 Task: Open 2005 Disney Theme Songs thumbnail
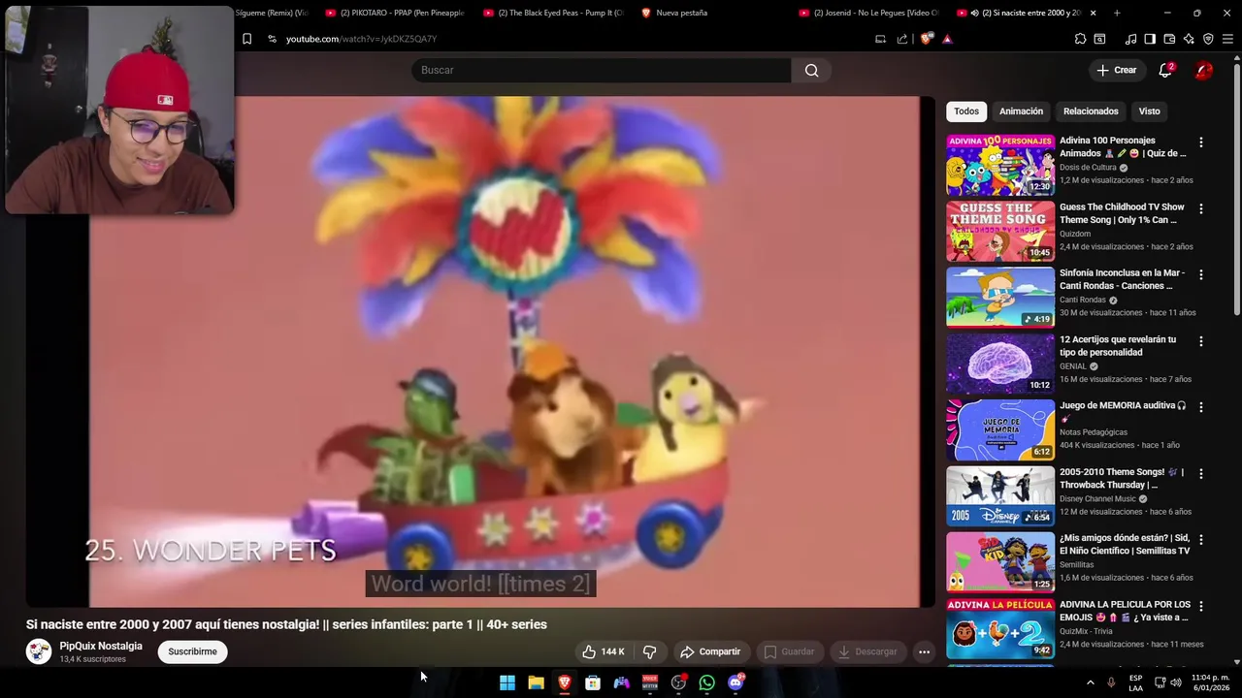coord(1000,495)
